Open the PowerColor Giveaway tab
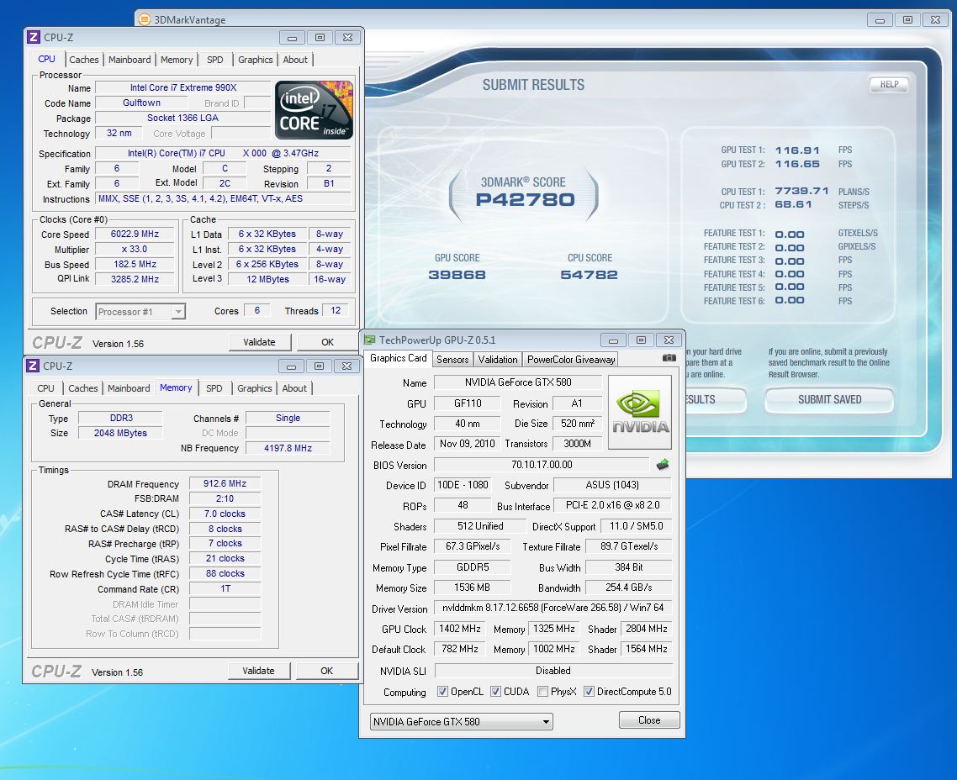 click(571, 359)
